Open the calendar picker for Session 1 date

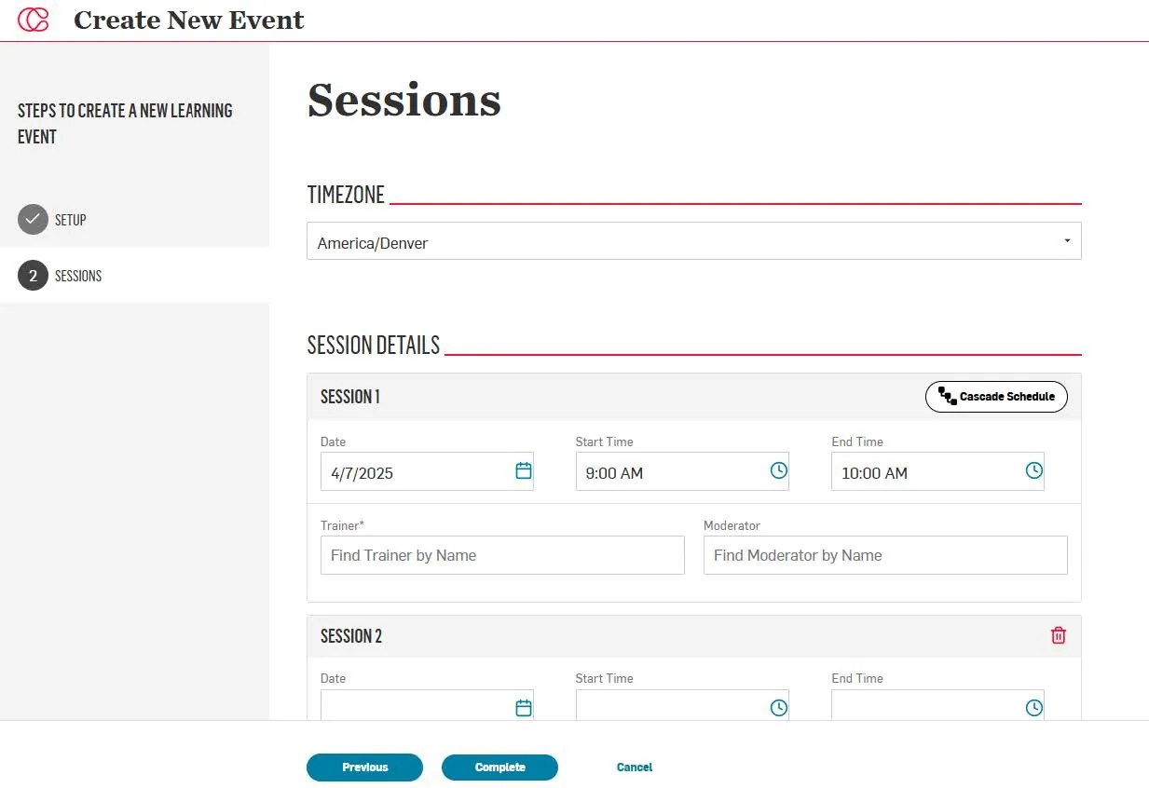click(523, 471)
